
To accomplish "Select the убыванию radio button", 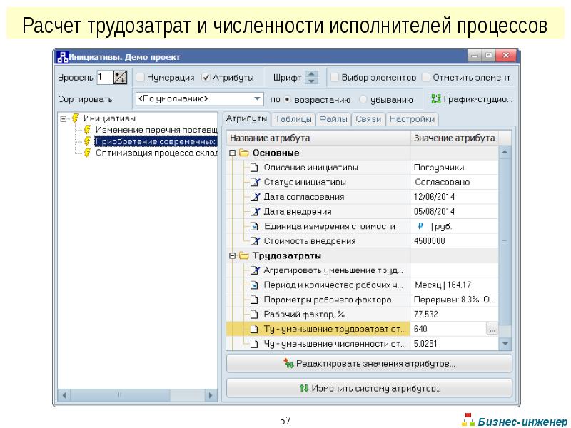I will tap(363, 100).
